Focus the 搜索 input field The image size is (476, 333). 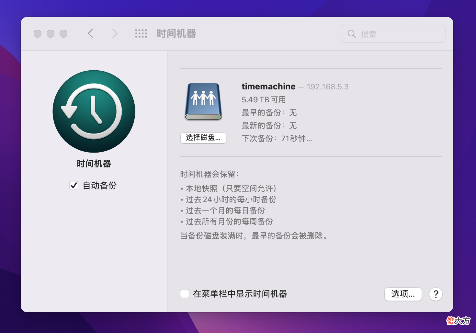(393, 34)
